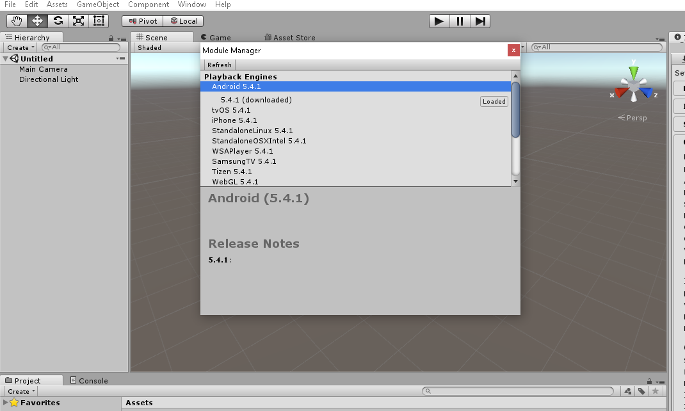Image resolution: width=685 pixels, height=411 pixels.
Task: Open the Untitled scene options menu
Action: pos(120,58)
